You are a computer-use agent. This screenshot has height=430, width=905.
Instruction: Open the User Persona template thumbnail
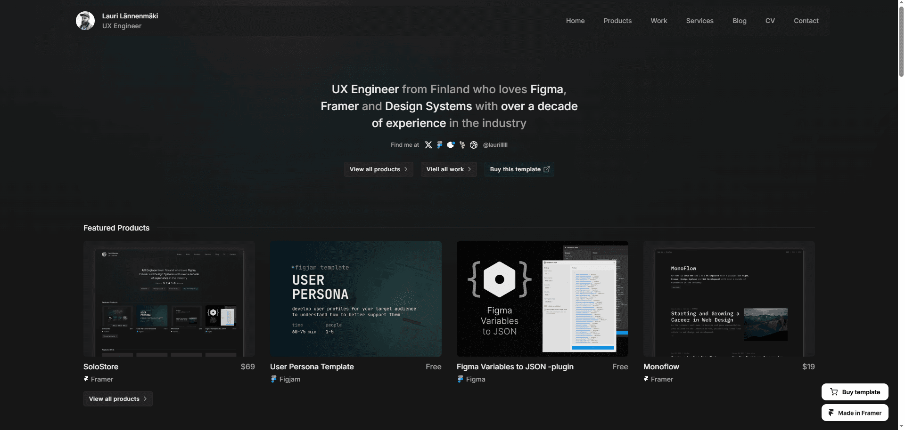tap(356, 299)
